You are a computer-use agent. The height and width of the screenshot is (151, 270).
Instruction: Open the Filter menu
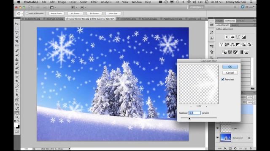(94, 2)
